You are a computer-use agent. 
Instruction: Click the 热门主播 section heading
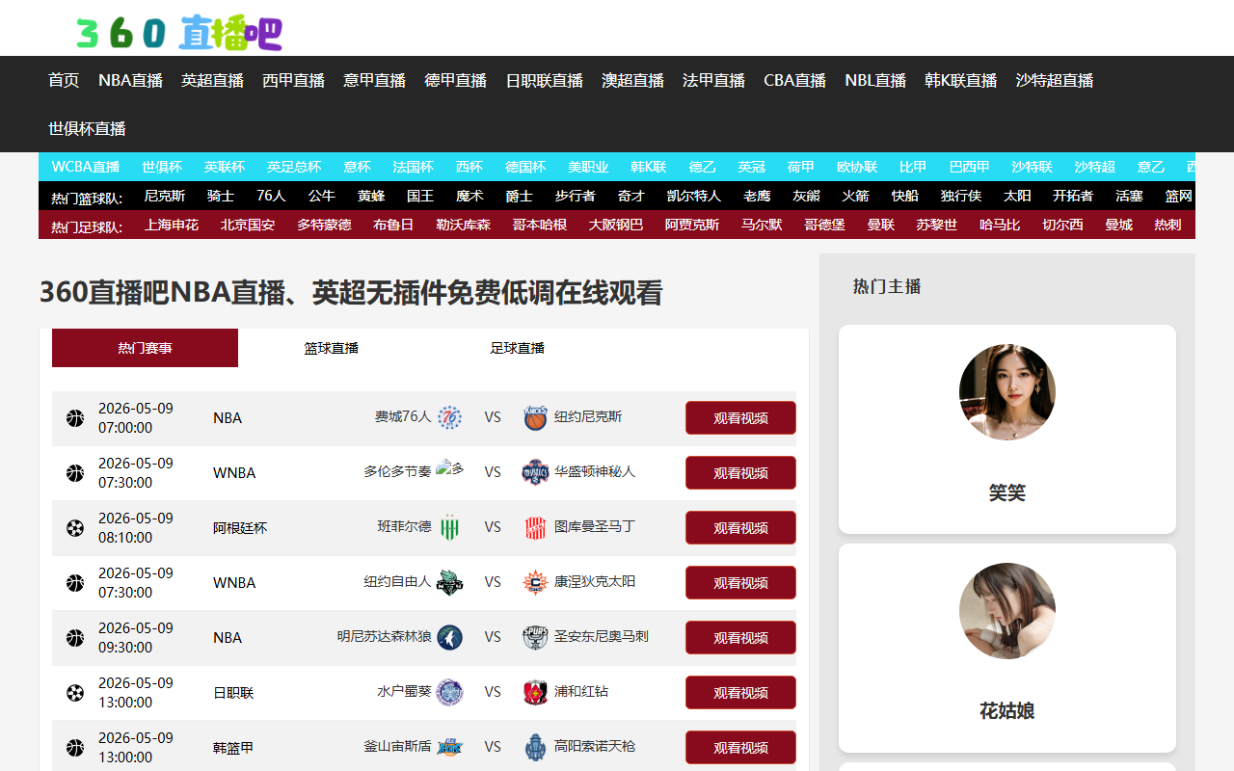click(x=887, y=286)
